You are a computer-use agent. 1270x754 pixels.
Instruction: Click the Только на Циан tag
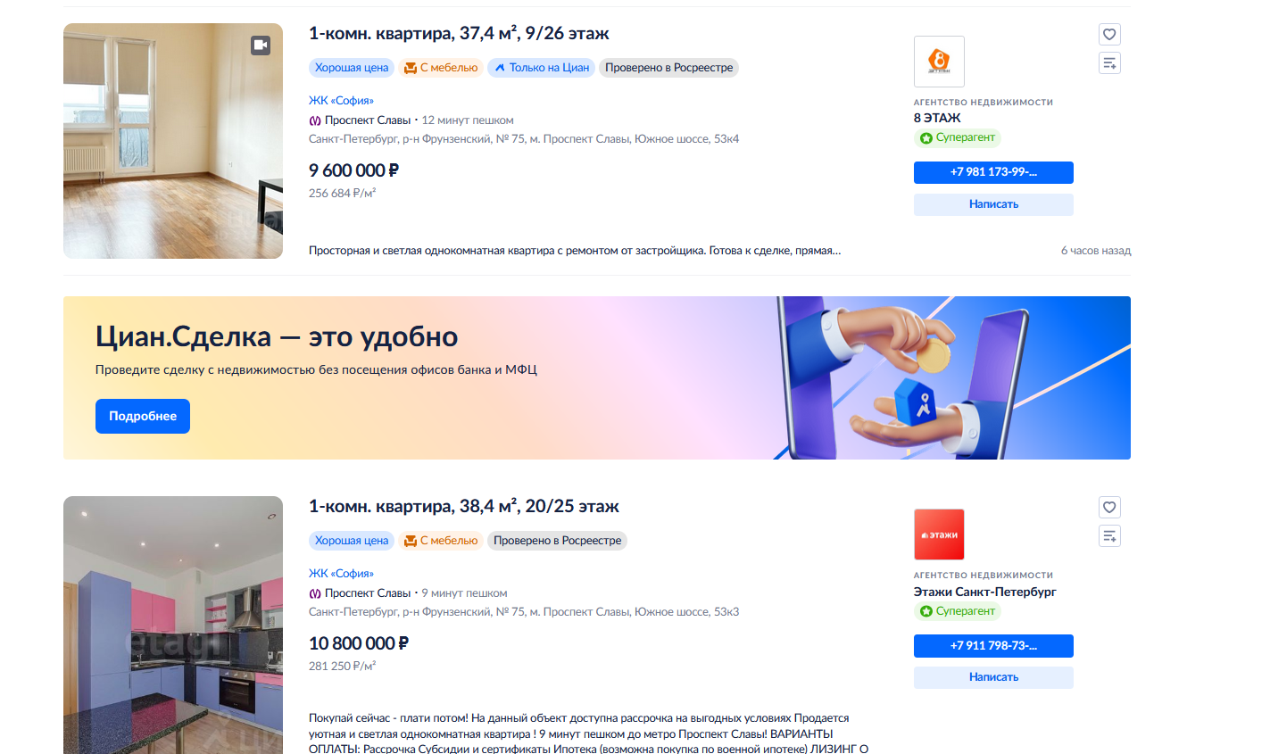[x=541, y=68]
